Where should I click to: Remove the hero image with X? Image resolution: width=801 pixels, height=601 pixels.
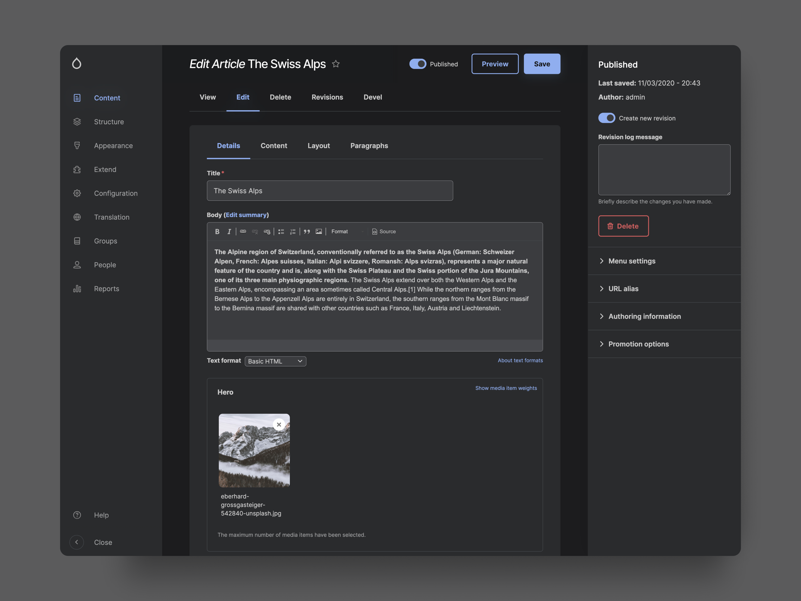click(x=279, y=424)
